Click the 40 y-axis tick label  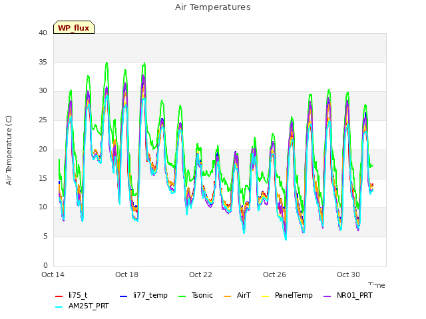[x=43, y=33]
